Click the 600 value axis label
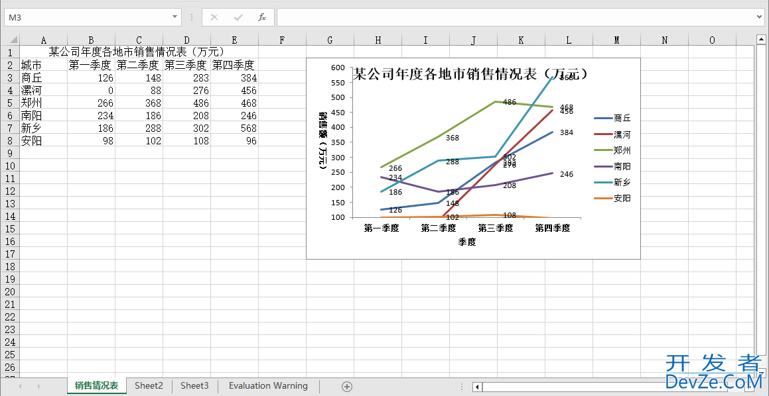 [338, 68]
